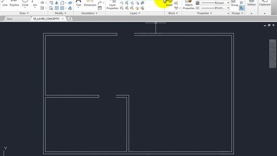Choose the Hatch tool

pos(42,8)
